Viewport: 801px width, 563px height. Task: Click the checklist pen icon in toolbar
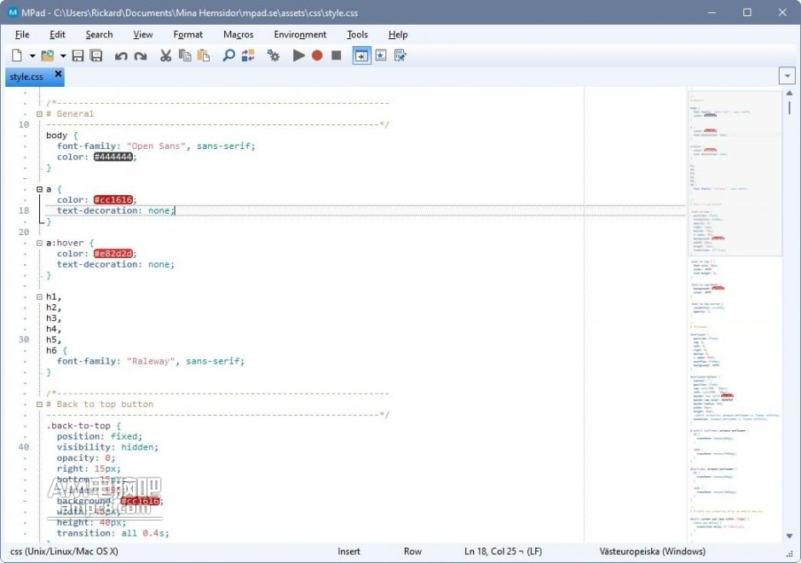point(400,55)
